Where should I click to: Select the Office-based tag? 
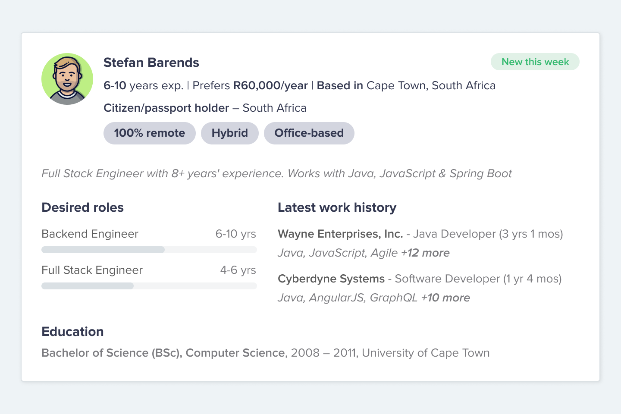coord(309,133)
